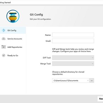The height and width of the screenshot is (103, 103).
Task: Open the Merge Tool dropdown
Action: (73, 64)
